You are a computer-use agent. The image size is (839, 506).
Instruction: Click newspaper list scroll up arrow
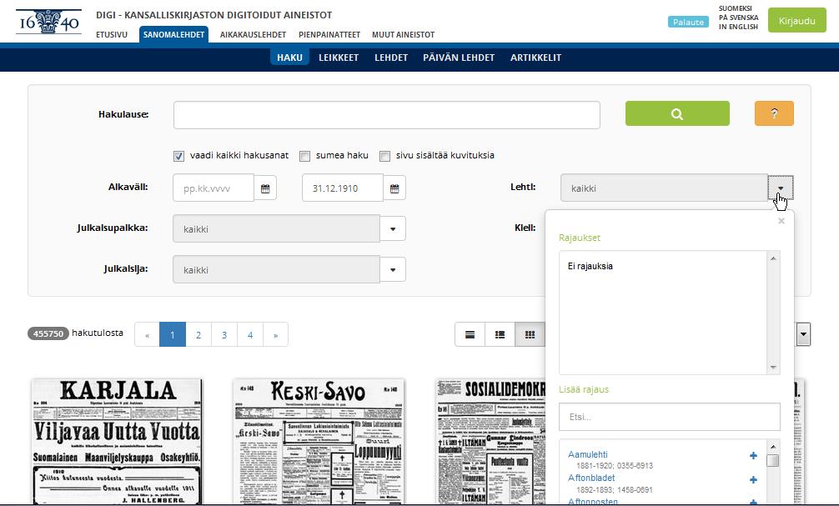(772, 447)
